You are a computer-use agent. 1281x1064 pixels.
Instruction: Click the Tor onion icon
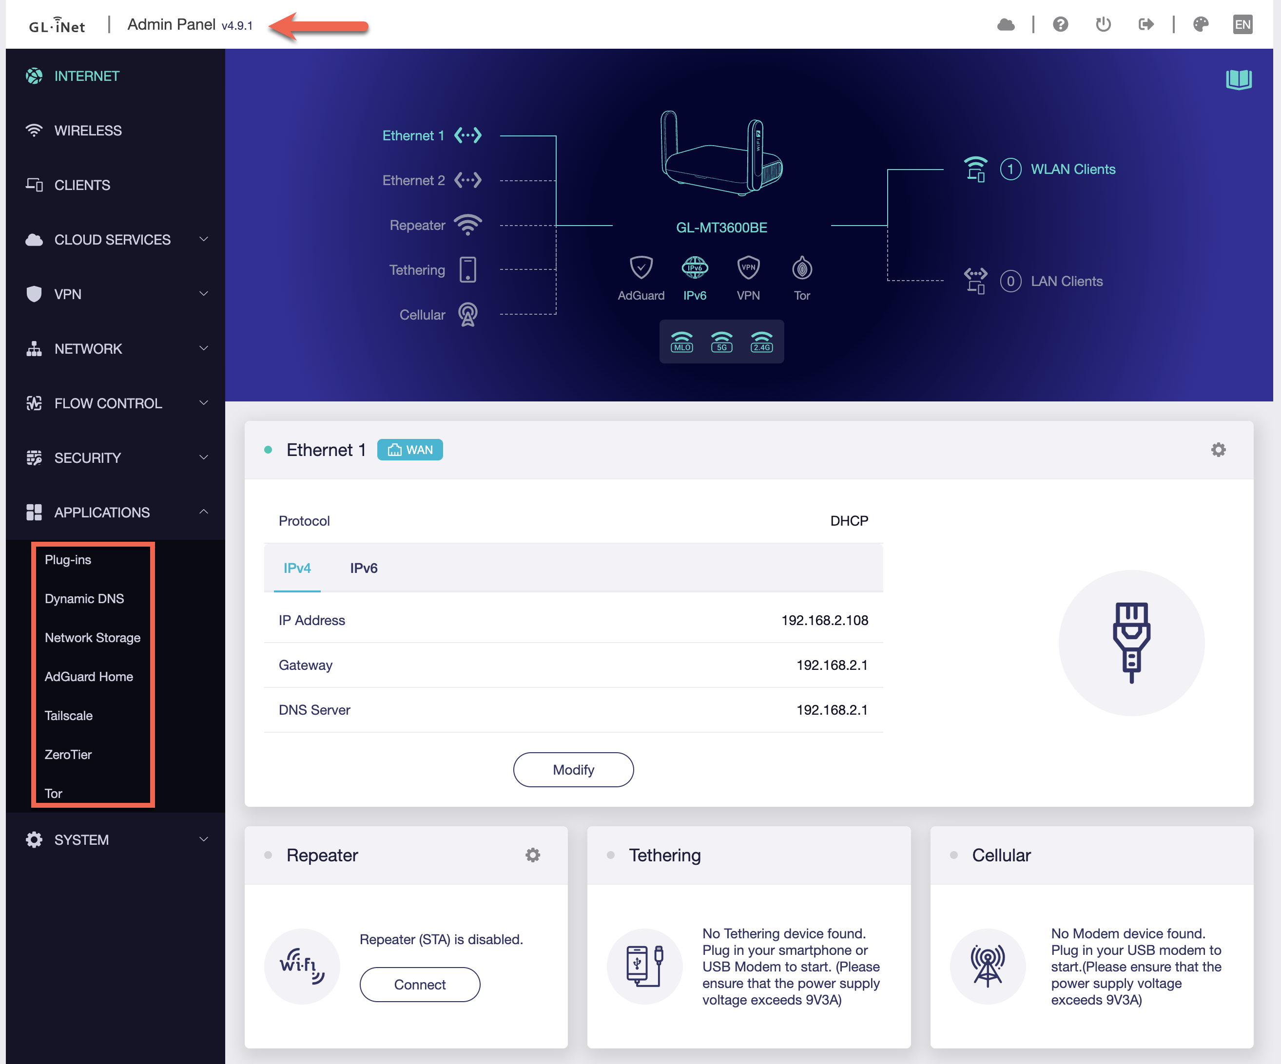pyautogui.click(x=802, y=267)
